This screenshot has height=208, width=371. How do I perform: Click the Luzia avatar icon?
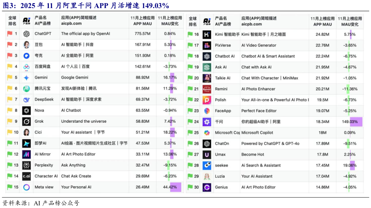click(x=207, y=176)
